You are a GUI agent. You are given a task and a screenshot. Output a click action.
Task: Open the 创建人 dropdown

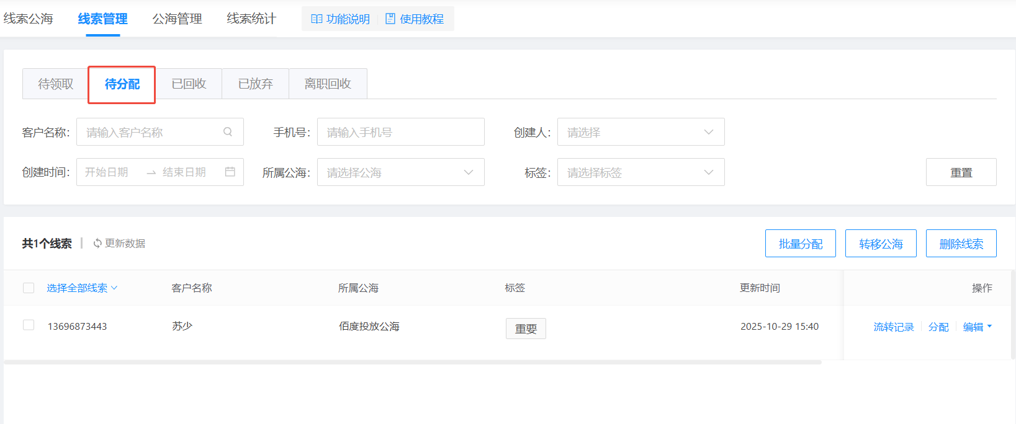[x=641, y=132]
